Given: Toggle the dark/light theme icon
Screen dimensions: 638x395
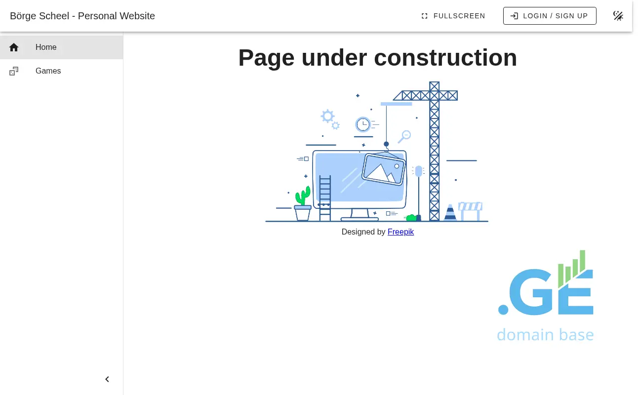Looking at the screenshot, I should pos(618,16).
